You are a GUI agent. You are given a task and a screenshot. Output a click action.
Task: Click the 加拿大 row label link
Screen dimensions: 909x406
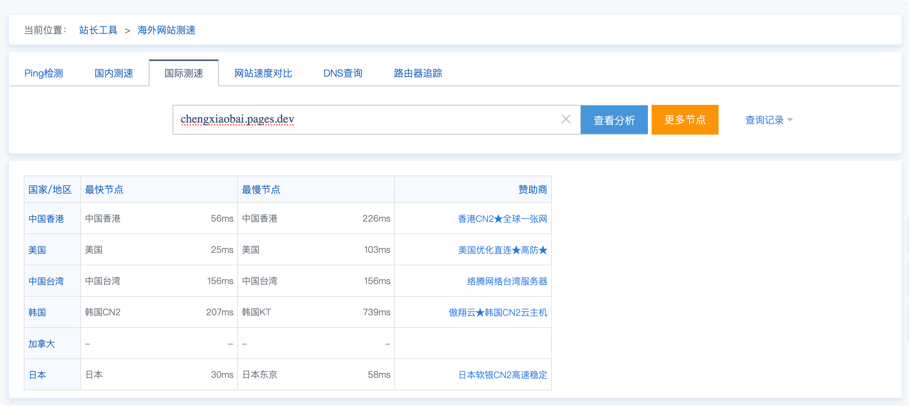[x=42, y=344]
